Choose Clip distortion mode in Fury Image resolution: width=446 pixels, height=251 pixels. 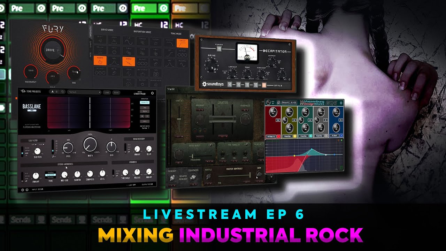pos(129,41)
